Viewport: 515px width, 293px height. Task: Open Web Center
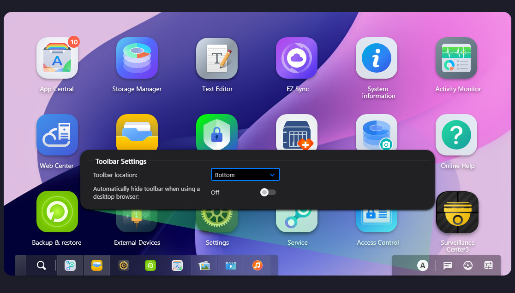(x=57, y=135)
